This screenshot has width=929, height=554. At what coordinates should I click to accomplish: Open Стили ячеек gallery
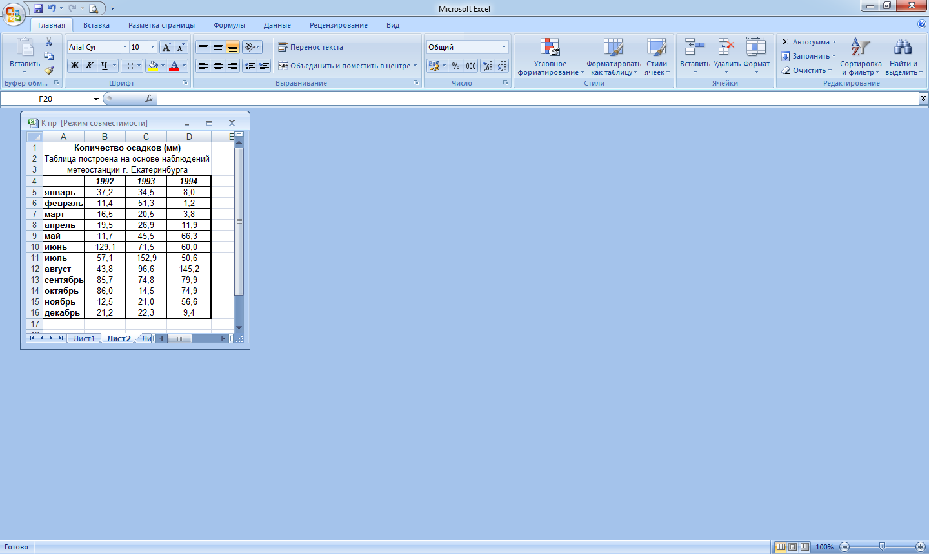pos(657,57)
